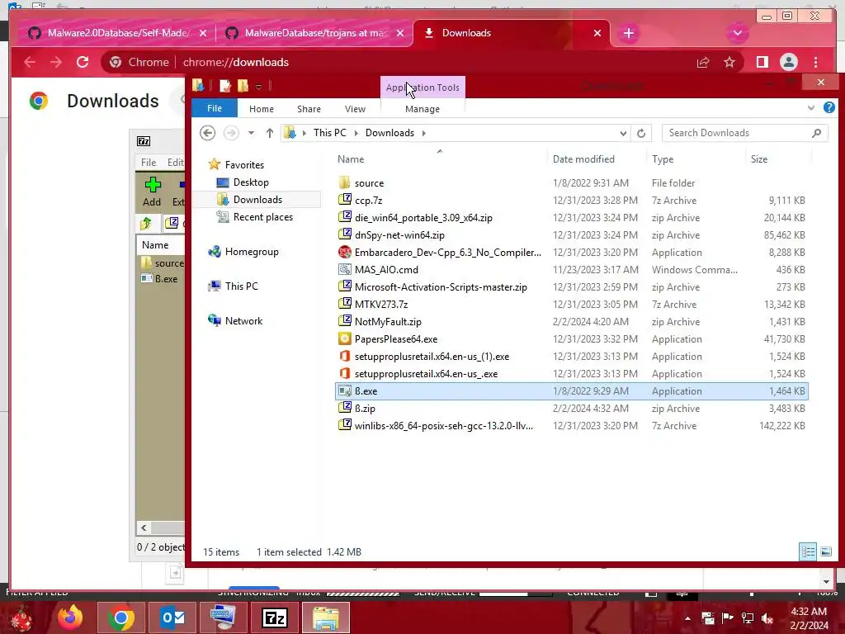Viewport: 845px width, 634px height.
Task: Click This PC in address breadcrumb
Action: tap(330, 133)
